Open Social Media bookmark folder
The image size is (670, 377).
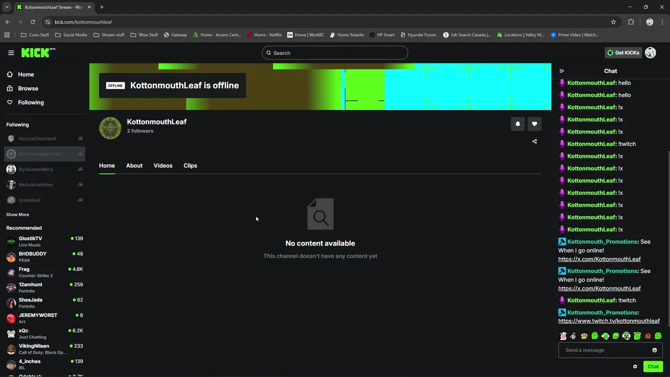(71, 35)
